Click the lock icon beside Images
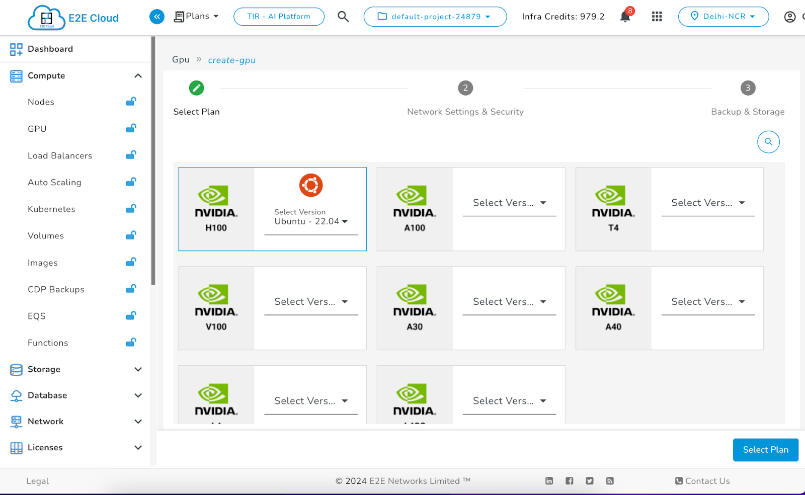This screenshot has height=495, width=805. [x=131, y=262]
